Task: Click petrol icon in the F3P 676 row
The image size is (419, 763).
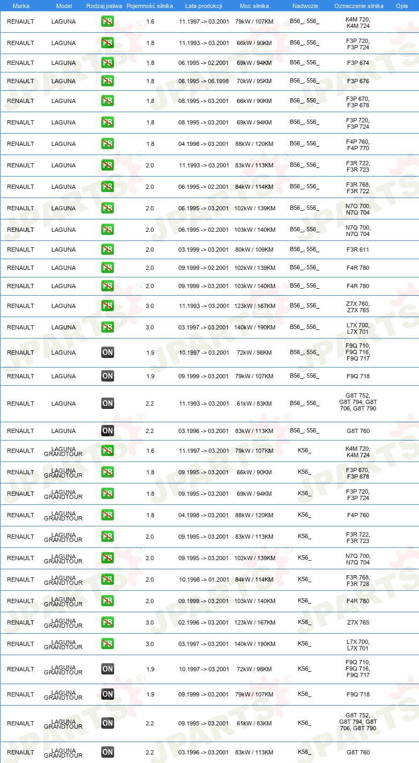Action: click(x=108, y=81)
